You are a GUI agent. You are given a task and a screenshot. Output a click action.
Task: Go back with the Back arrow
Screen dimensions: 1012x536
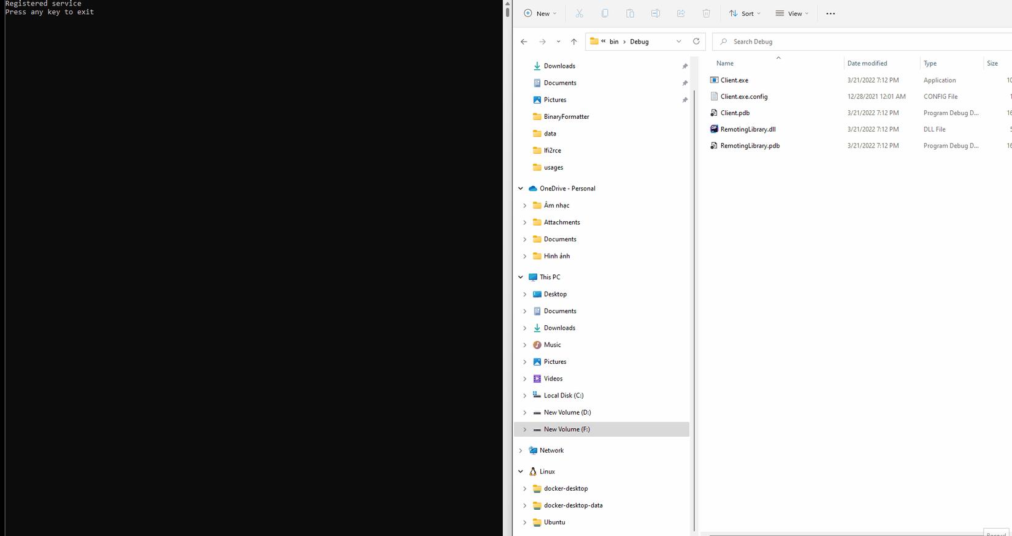coord(524,42)
